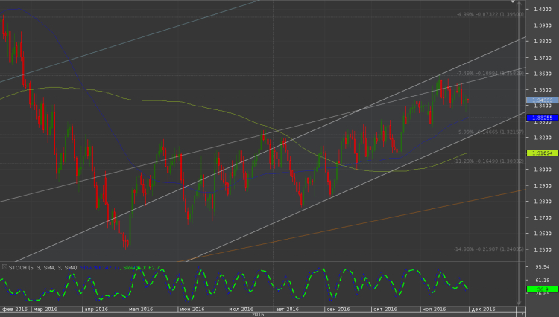Click the июл 2016 label on the time axis
The image size is (559, 317).
point(241,309)
